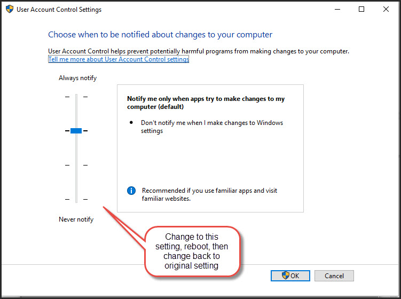Open 'Tell me more about User Account Control settings' link
The height and width of the screenshot is (299, 401).
pyautogui.click(x=119, y=59)
